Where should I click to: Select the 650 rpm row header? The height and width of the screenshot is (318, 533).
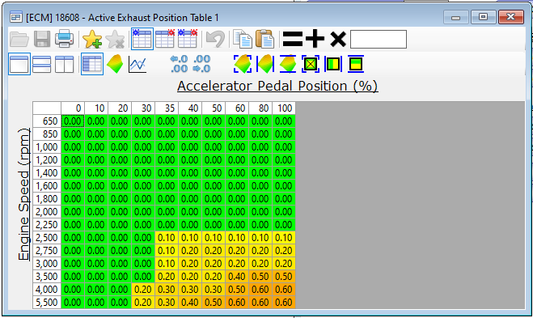(47, 121)
